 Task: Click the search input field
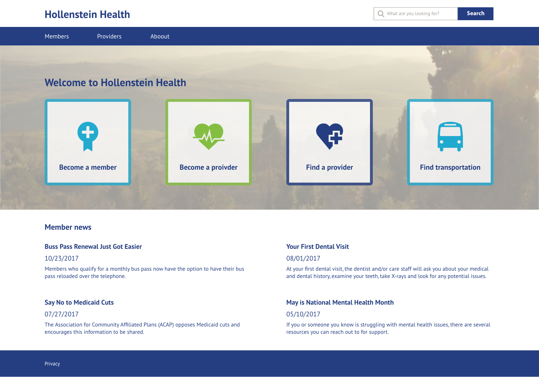pyautogui.click(x=420, y=14)
